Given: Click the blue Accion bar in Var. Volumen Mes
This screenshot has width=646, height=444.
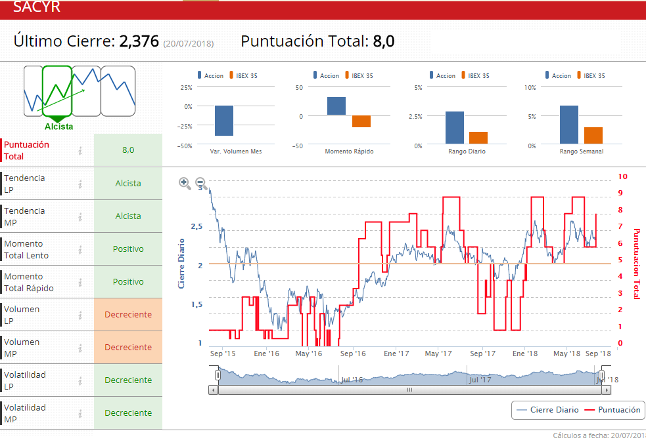Looking at the screenshot, I should pyautogui.click(x=224, y=121).
